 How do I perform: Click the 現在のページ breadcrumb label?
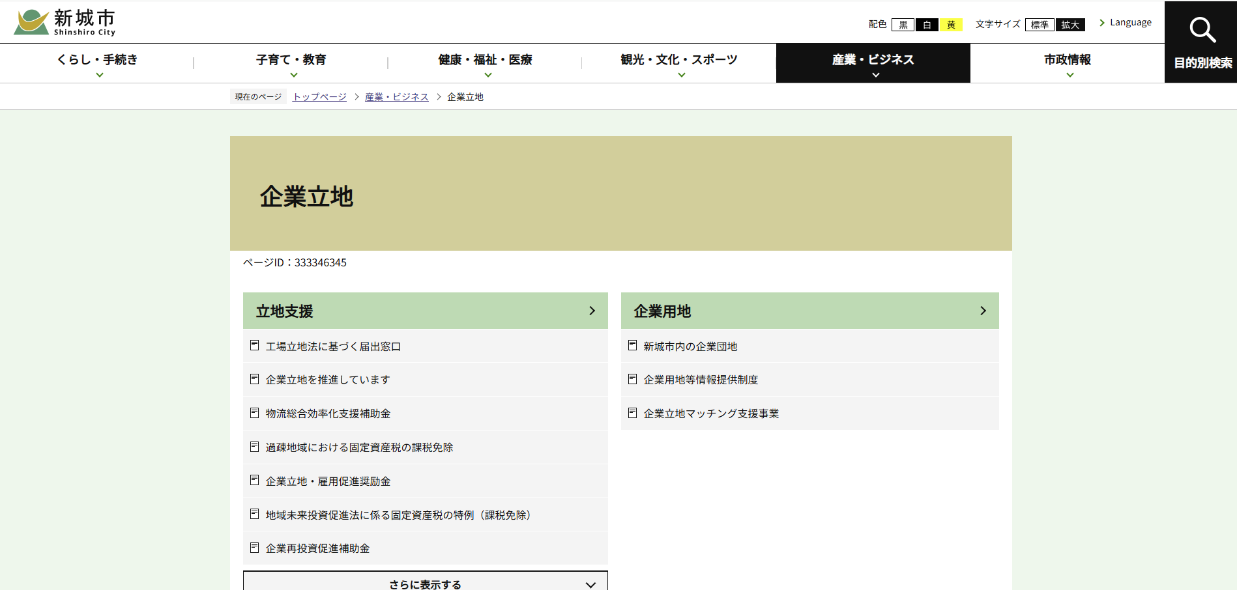point(258,97)
